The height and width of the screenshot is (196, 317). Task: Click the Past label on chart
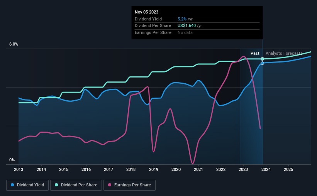255,53
